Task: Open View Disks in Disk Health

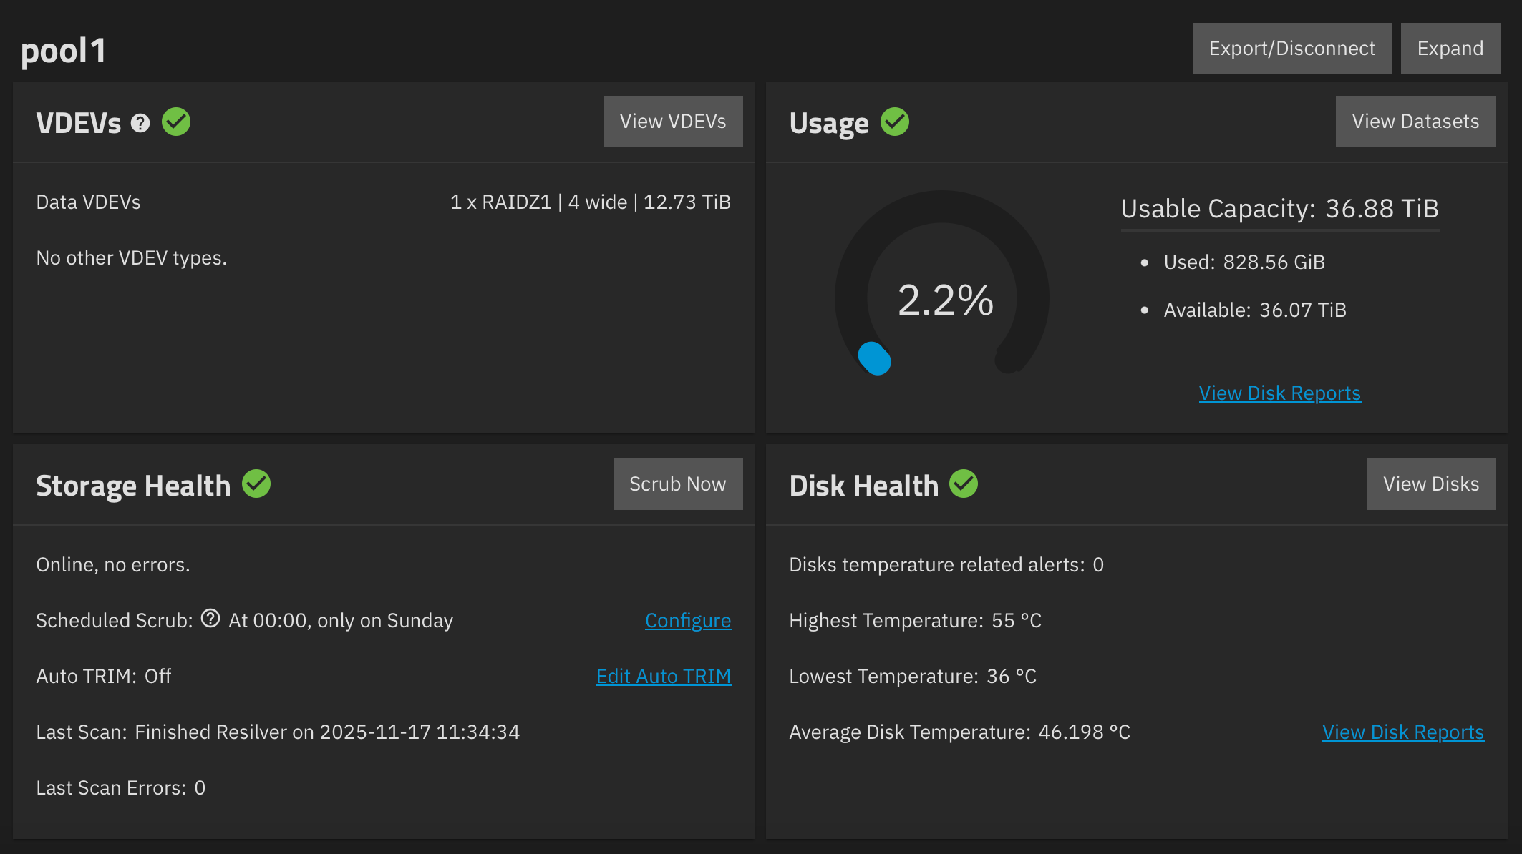Action: tap(1430, 484)
